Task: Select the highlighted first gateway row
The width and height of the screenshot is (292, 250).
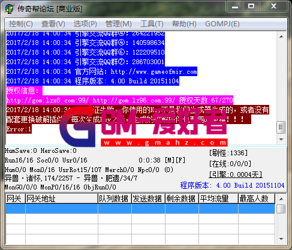Action: pos(140,209)
